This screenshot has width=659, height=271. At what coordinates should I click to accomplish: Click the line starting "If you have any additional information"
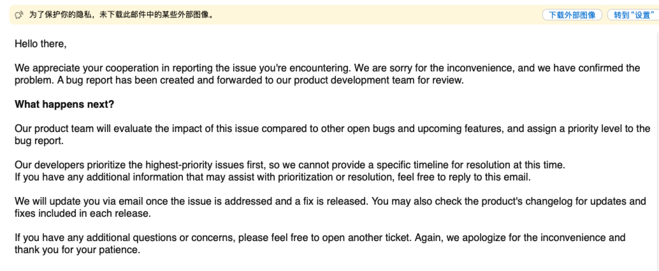pyautogui.click(x=273, y=177)
